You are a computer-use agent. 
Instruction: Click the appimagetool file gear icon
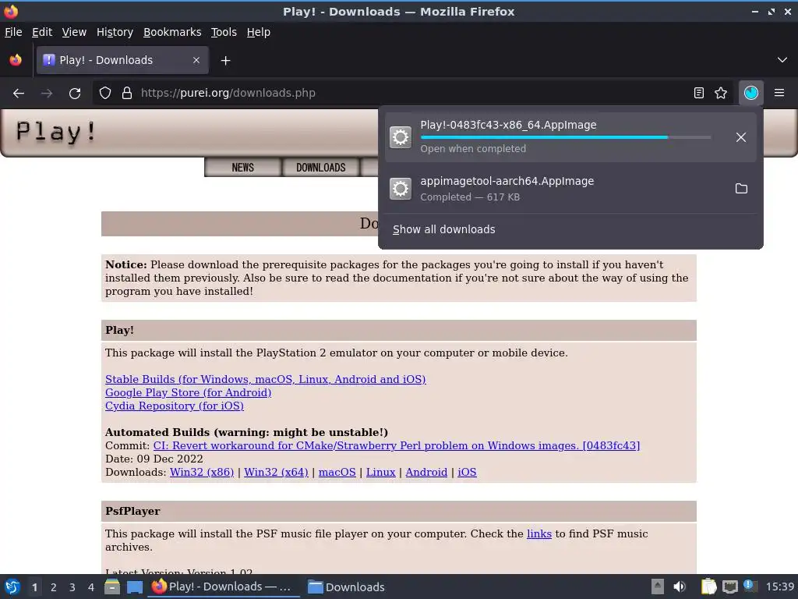401,189
